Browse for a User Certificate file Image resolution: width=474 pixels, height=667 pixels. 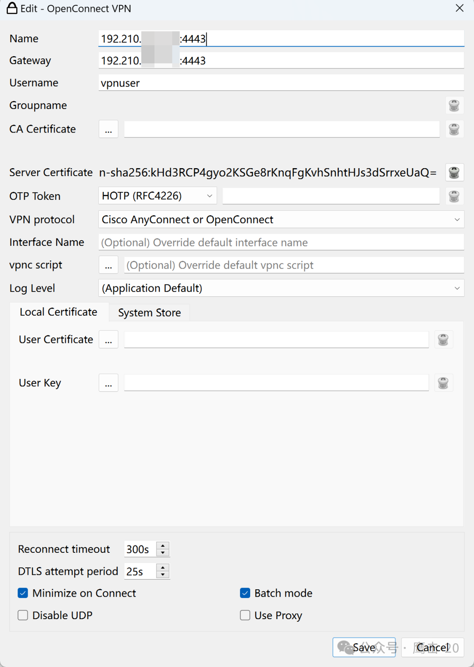tap(108, 339)
